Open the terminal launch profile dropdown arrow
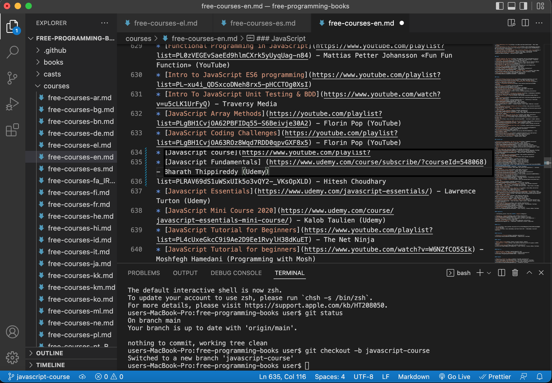Viewport: 552px width, 383px height. pyautogui.click(x=489, y=273)
